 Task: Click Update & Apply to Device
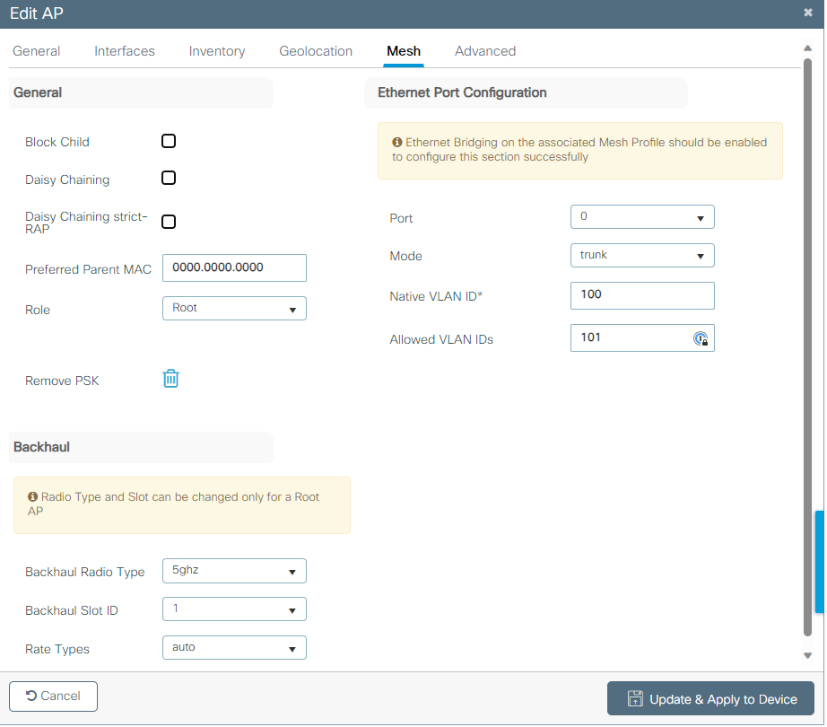(711, 699)
